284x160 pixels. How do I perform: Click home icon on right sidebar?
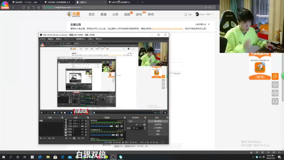[x=275, y=85]
